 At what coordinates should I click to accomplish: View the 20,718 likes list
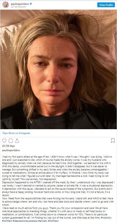point(9,146)
